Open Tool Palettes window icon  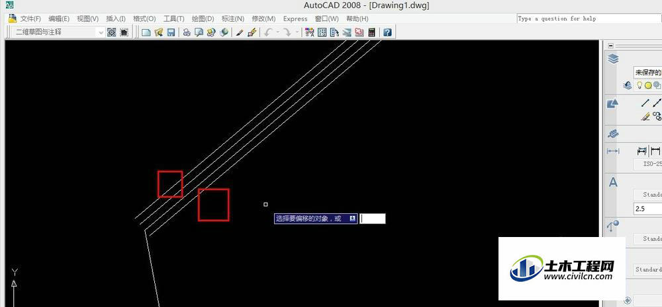(334, 32)
